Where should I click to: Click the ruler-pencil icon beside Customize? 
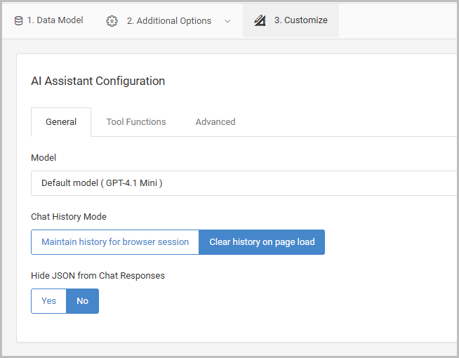260,20
